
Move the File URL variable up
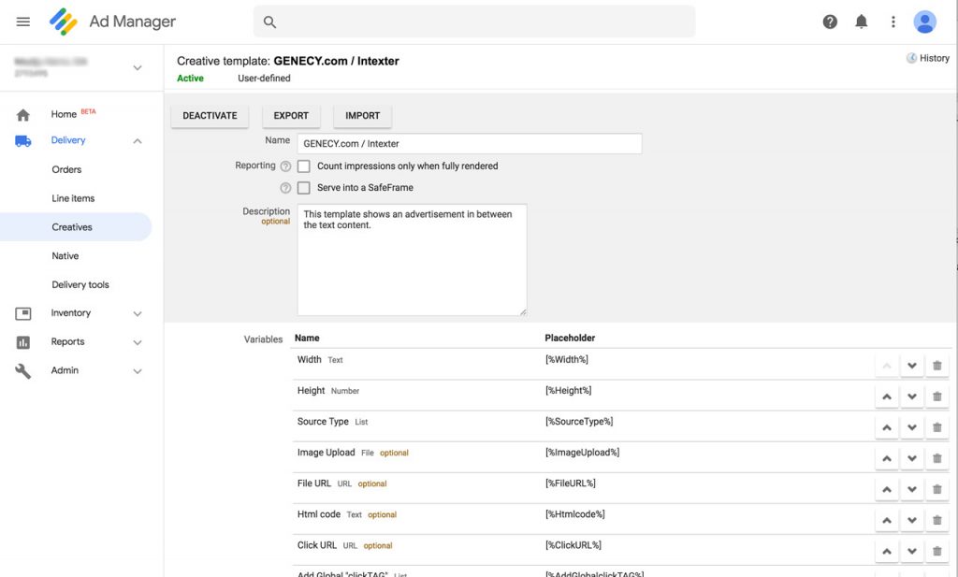[887, 490]
